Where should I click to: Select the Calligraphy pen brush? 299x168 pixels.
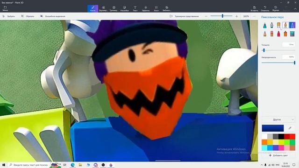pos(272,25)
